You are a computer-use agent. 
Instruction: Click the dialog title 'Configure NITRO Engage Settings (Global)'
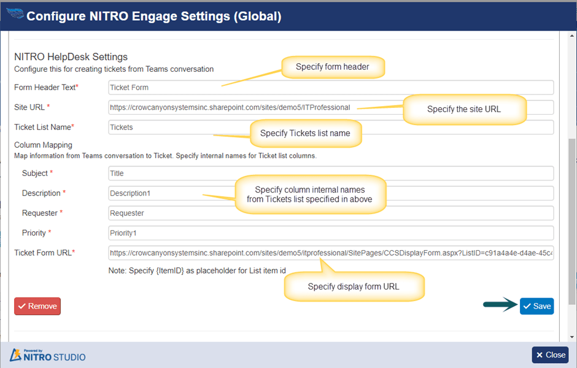pyautogui.click(x=154, y=16)
